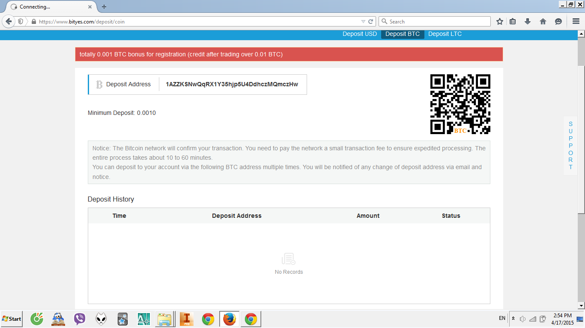Click the Deposit History heading
Image resolution: width=585 pixels, height=328 pixels.
coord(111,199)
